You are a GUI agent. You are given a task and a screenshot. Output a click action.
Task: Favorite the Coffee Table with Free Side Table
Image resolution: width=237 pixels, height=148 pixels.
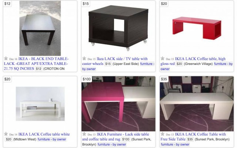(163, 134)
